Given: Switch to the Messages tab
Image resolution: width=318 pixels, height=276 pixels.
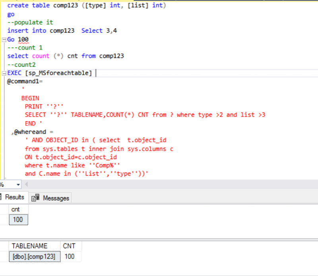Looking at the screenshot, I should [x=50, y=198].
